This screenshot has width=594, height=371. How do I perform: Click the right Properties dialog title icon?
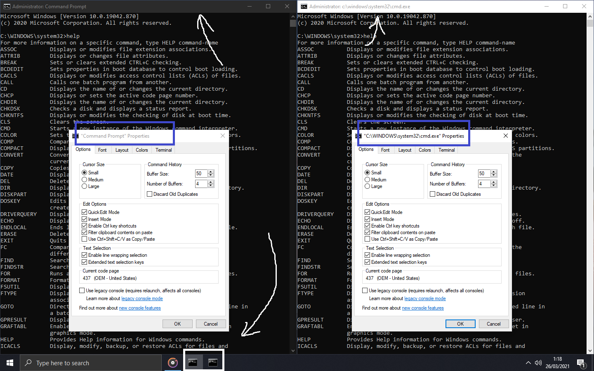tap(358, 136)
